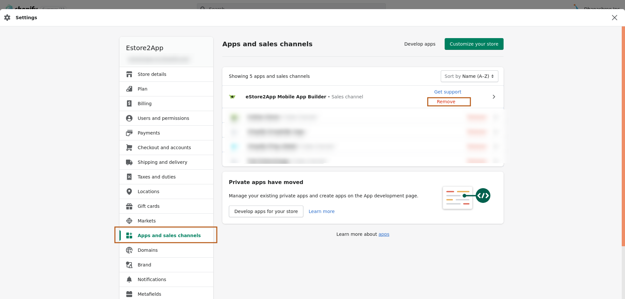Click the Taxes and duties receipt icon
This screenshot has width=625, height=299.
click(129, 177)
